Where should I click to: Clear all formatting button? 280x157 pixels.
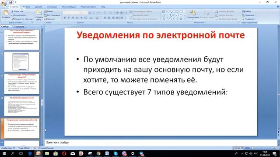coord(99,13)
